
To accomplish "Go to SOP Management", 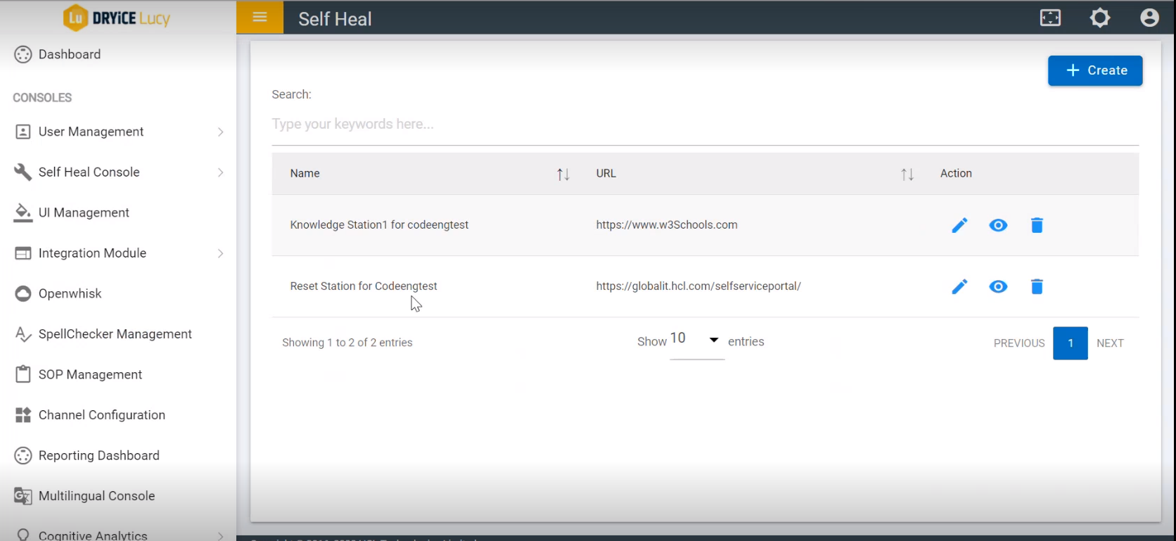I will [x=90, y=374].
